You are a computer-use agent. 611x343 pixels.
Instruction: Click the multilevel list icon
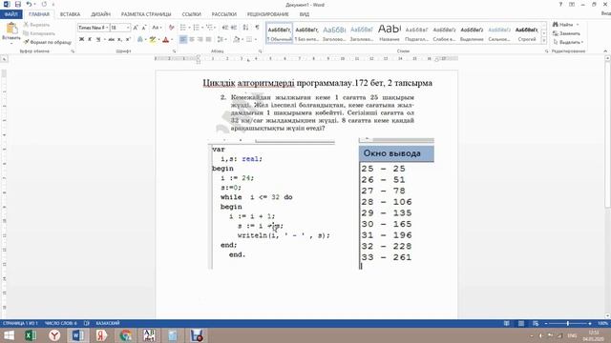coord(209,28)
